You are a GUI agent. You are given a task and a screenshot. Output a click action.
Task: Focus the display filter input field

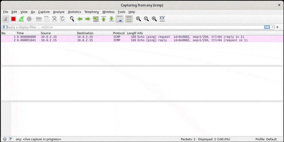135,27
